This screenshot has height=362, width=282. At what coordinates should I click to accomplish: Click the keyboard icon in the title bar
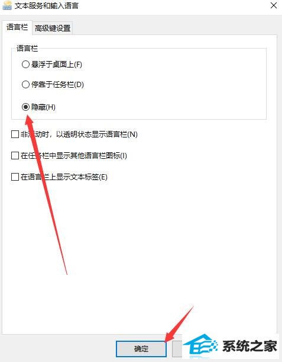pyautogui.click(x=7, y=5)
